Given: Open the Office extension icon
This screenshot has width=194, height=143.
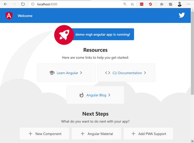Looking at the screenshot, I should [x=150, y=4].
